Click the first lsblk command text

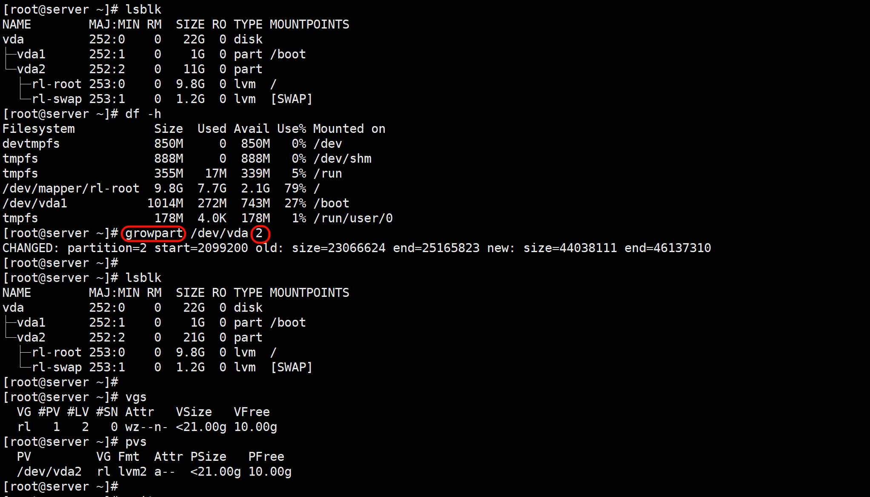(x=143, y=9)
